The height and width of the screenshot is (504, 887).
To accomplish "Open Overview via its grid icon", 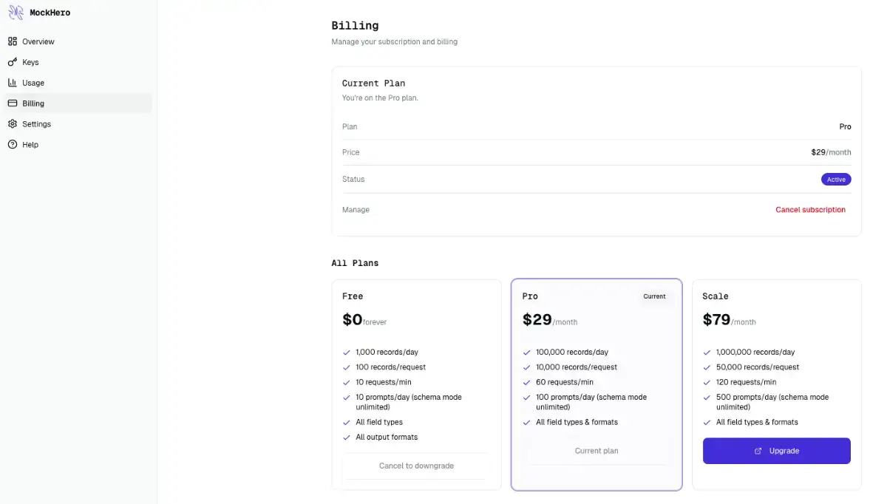I will click(x=13, y=41).
